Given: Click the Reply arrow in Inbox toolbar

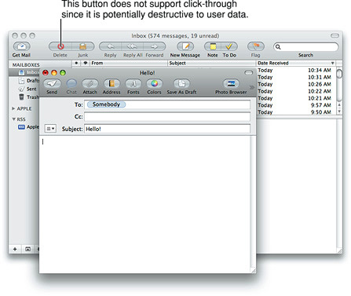Looking at the screenshot, I should 110,46.
